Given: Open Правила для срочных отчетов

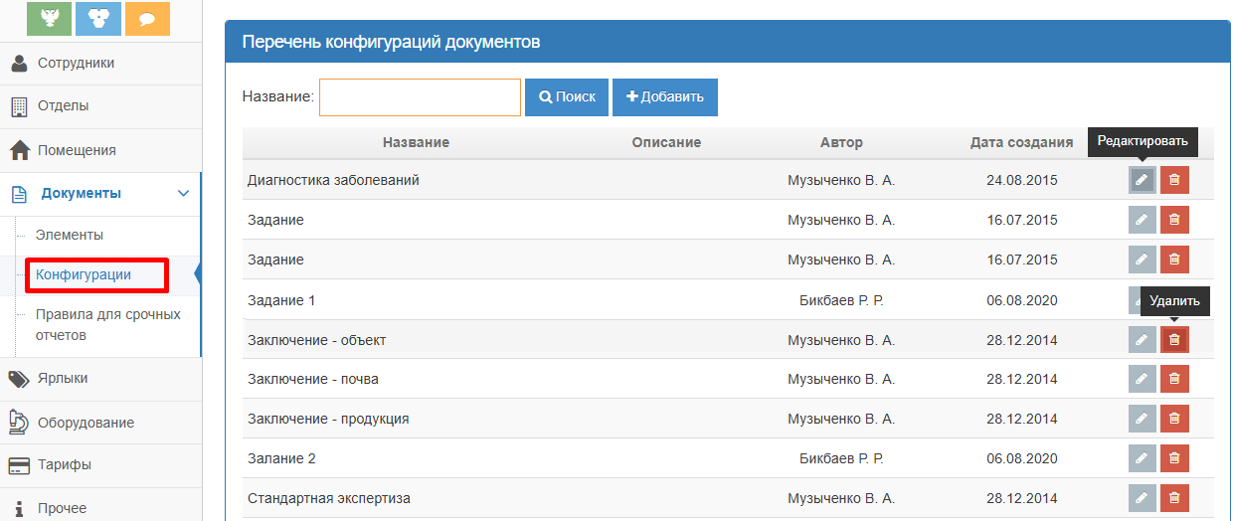Looking at the screenshot, I should click(107, 325).
